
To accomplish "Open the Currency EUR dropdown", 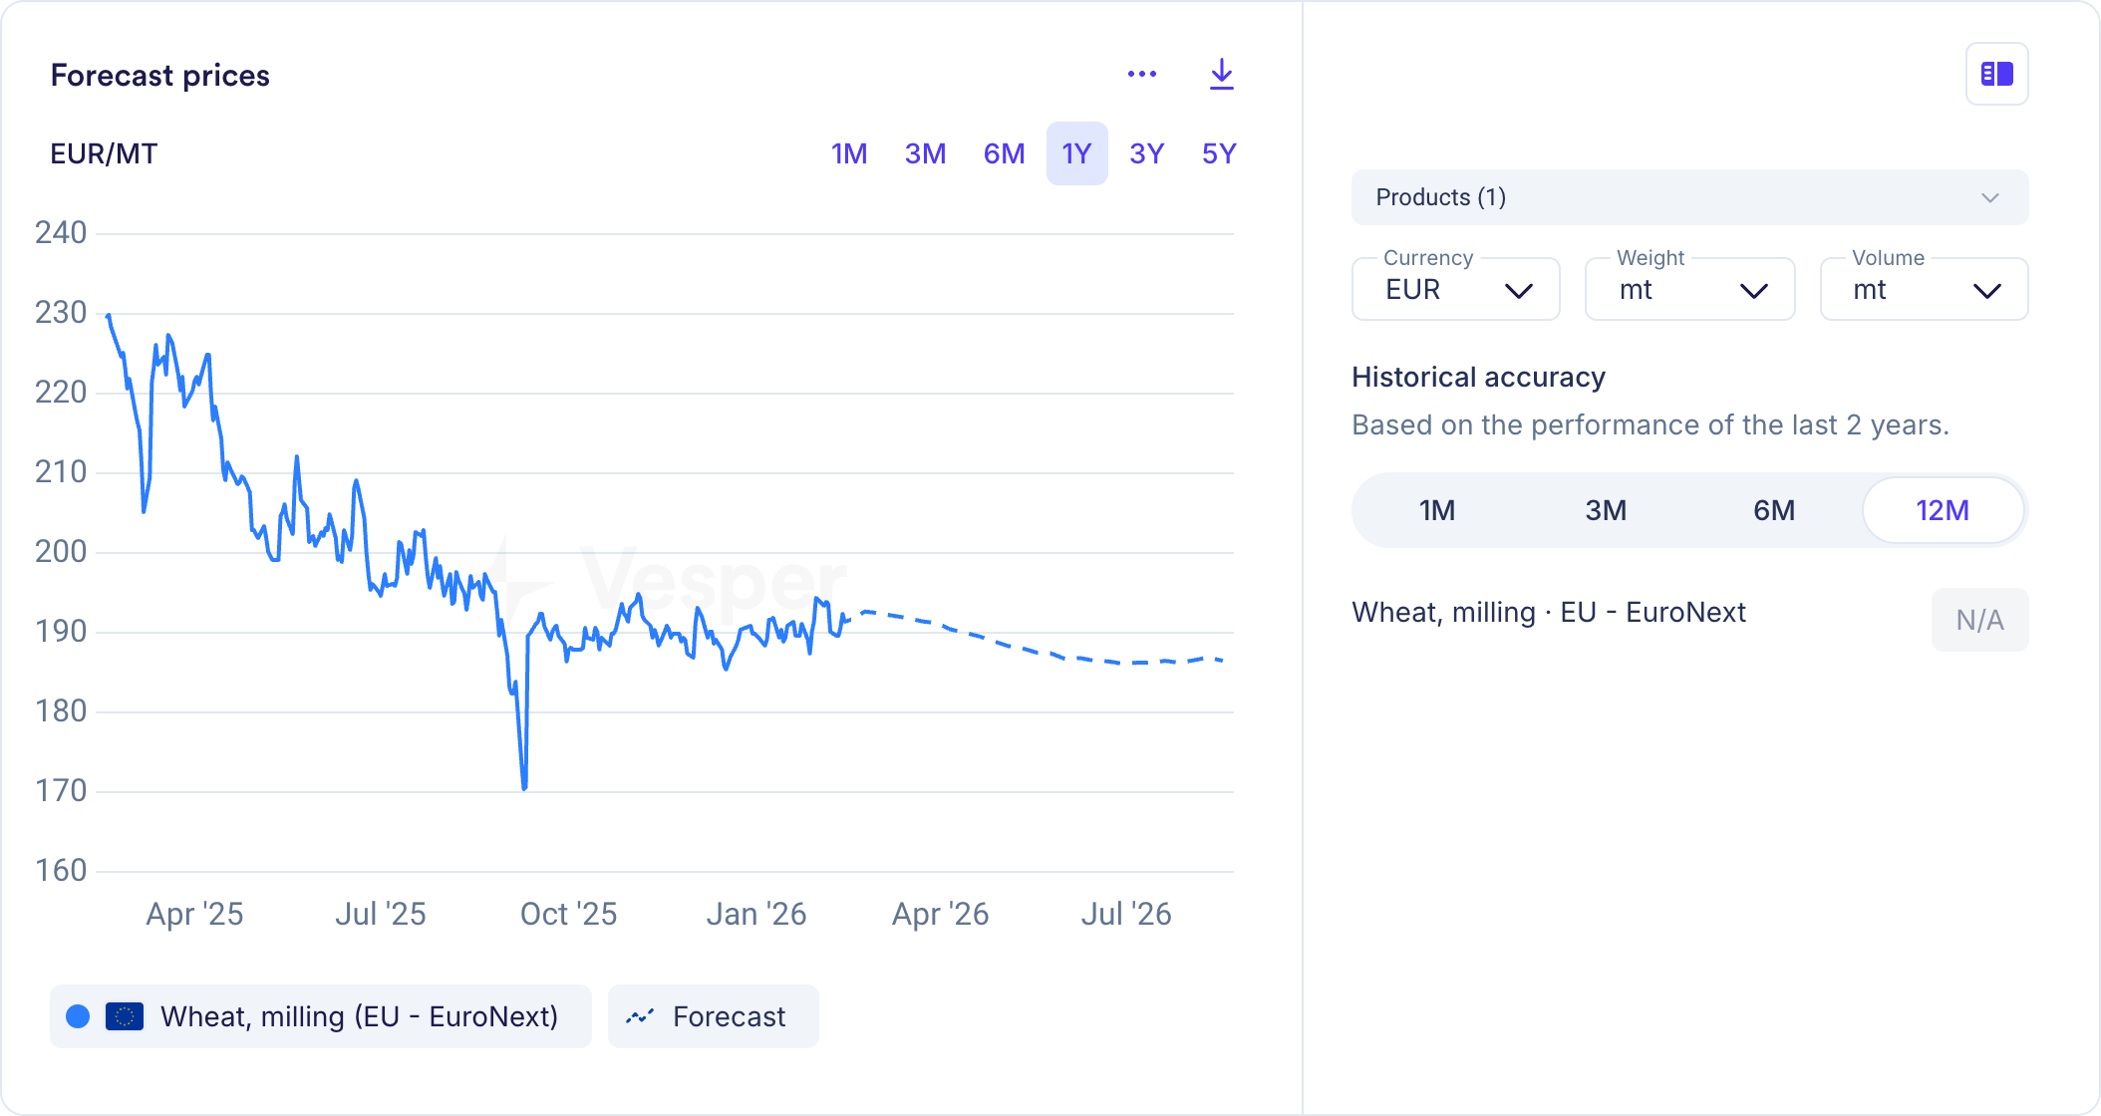I will click(x=1456, y=290).
